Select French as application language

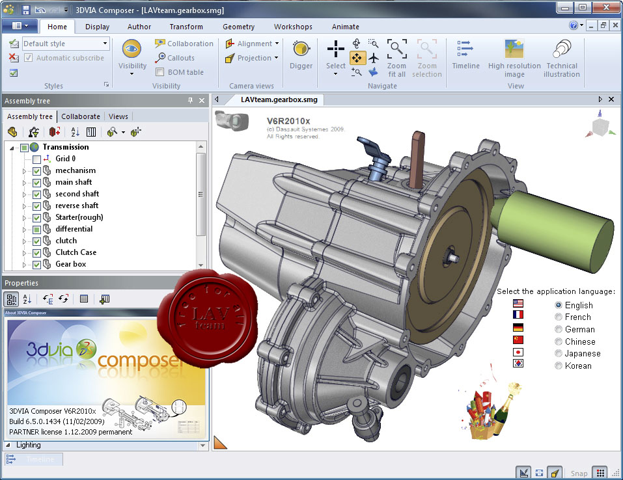tap(559, 317)
